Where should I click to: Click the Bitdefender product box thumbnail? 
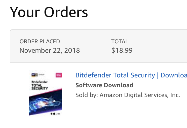45,93
